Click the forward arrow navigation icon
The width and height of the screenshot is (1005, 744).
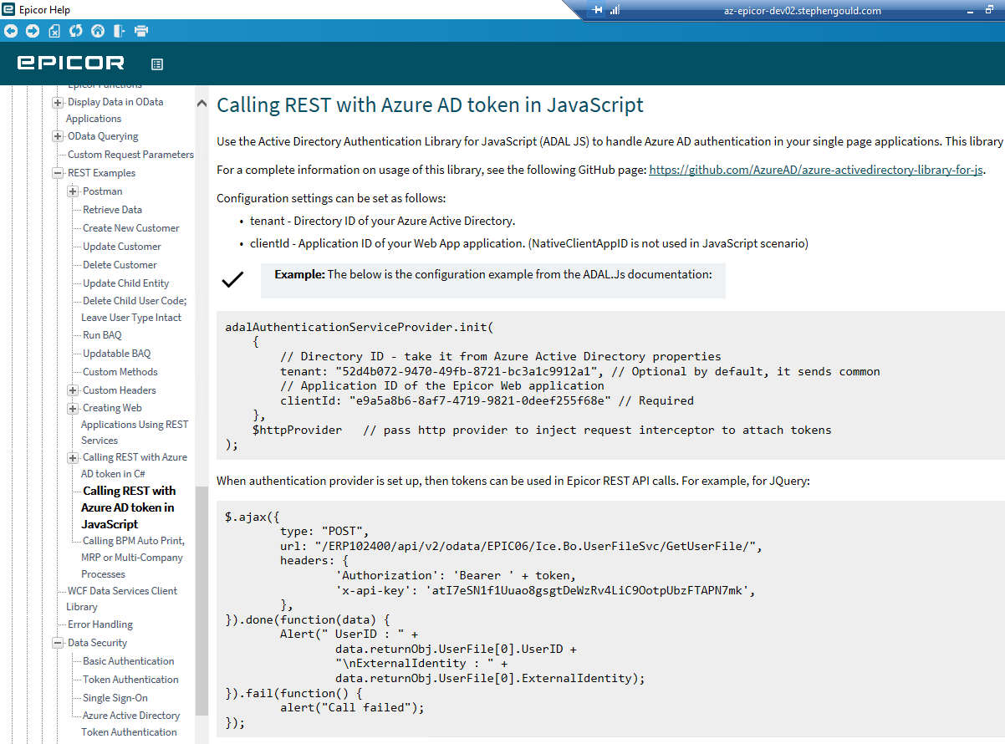point(33,31)
